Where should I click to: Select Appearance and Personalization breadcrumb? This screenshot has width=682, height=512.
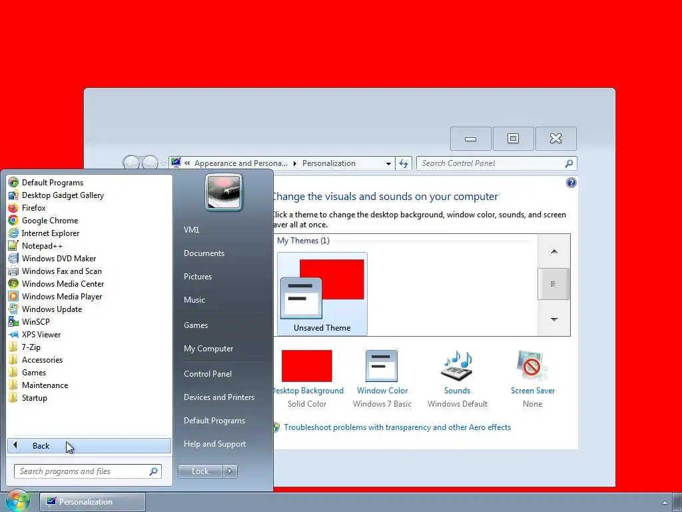point(240,163)
